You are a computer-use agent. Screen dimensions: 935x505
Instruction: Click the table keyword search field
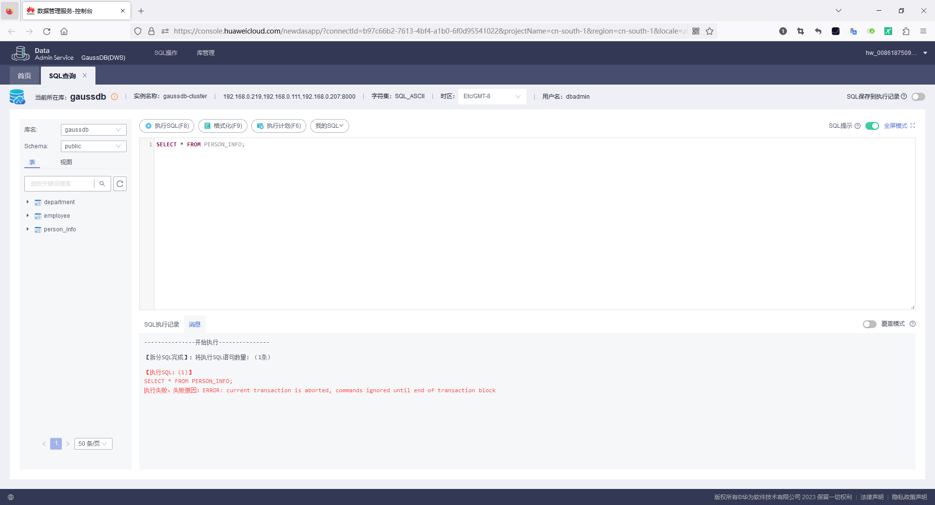[x=59, y=184]
